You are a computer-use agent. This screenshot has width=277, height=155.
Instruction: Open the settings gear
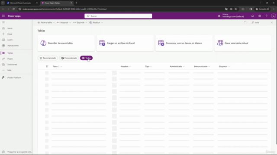[x=260, y=16]
